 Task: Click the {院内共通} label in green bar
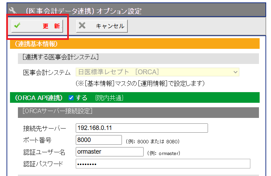pyautogui.click(x=109, y=98)
